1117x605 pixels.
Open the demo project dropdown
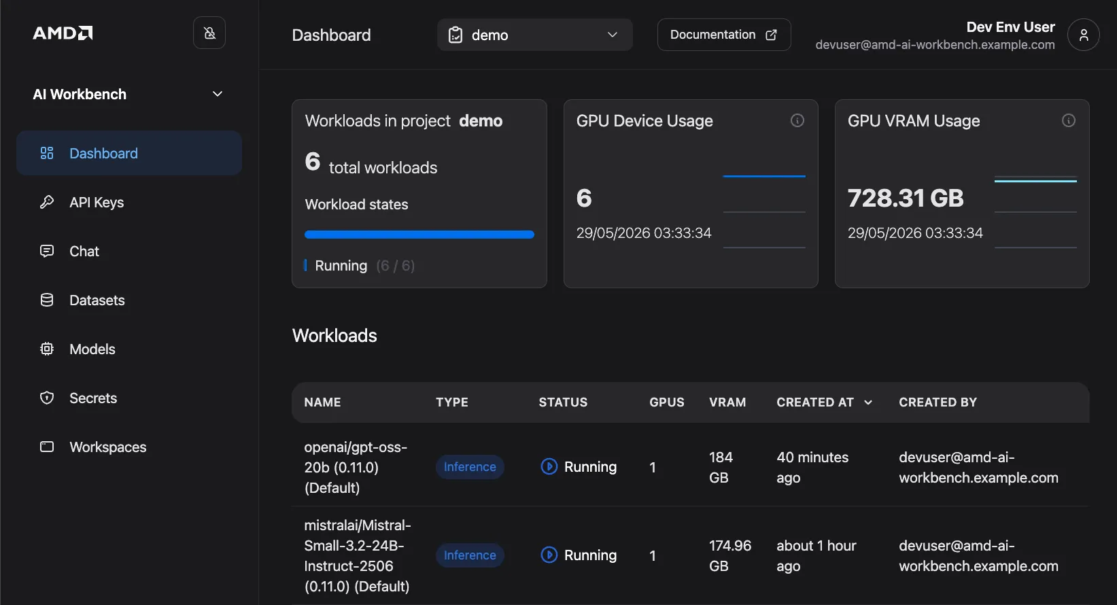535,35
